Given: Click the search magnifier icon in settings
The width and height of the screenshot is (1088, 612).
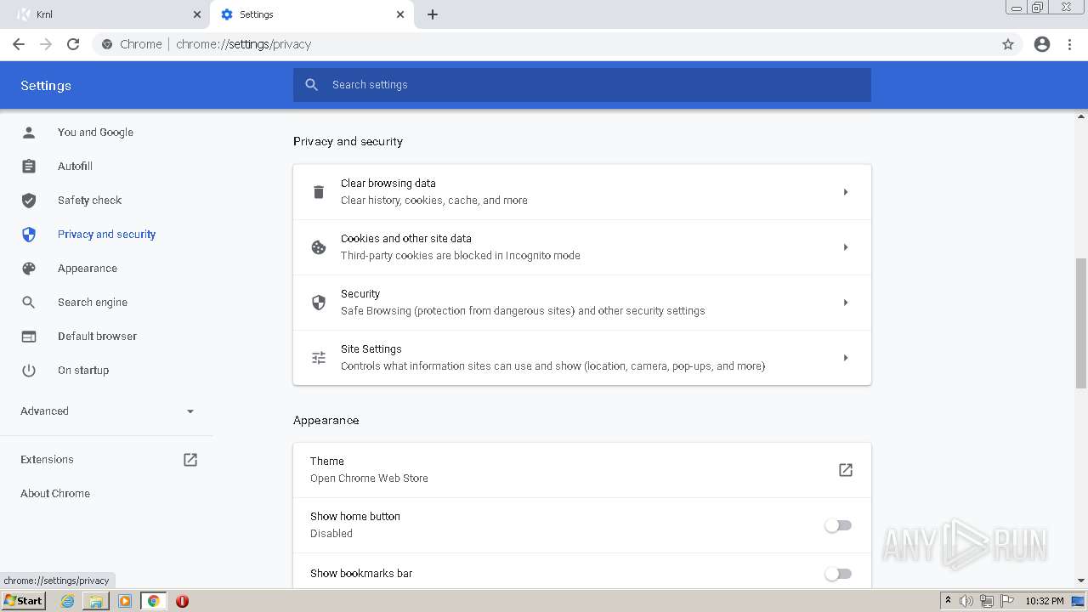Looking at the screenshot, I should click(312, 85).
